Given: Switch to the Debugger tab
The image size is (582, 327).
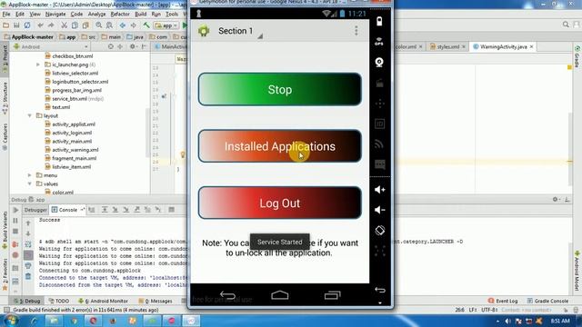Looking at the screenshot, I should [35, 210].
